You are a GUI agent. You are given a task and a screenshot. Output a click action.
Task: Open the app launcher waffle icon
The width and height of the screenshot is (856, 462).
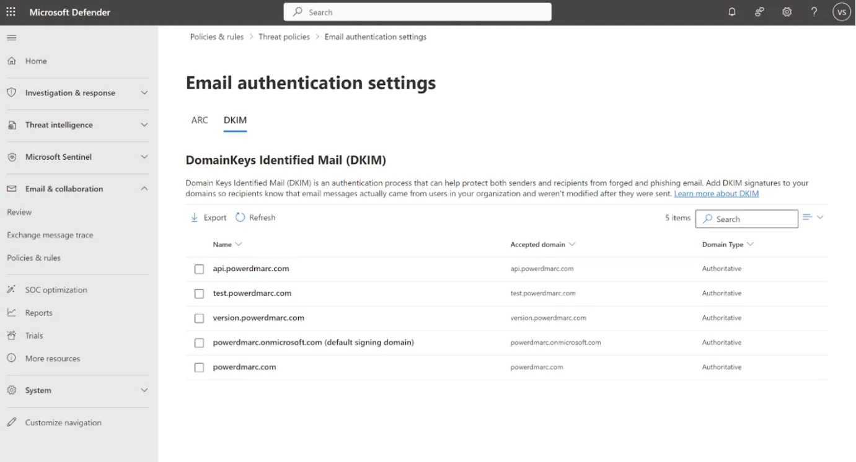tap(11, 12)
